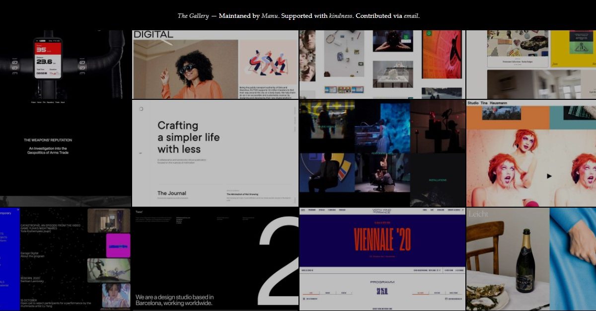
Task: Select the "Programm" section heading in Viennale
Action: pyautogui.click(x=382, y=282)
